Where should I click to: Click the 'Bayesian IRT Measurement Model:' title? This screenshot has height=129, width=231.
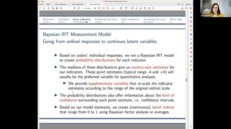coord(77,34)
